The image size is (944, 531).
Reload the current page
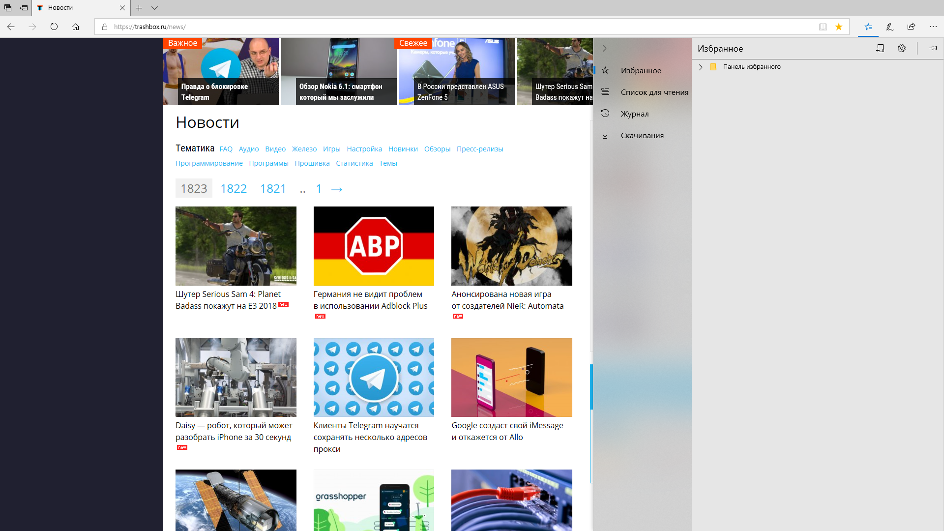pos(54,27)
